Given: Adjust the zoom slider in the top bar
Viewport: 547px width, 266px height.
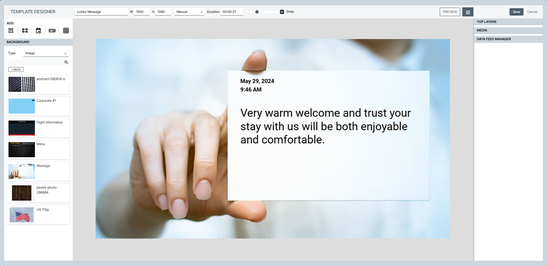Looking at the screenshot, I should (262, 12).
